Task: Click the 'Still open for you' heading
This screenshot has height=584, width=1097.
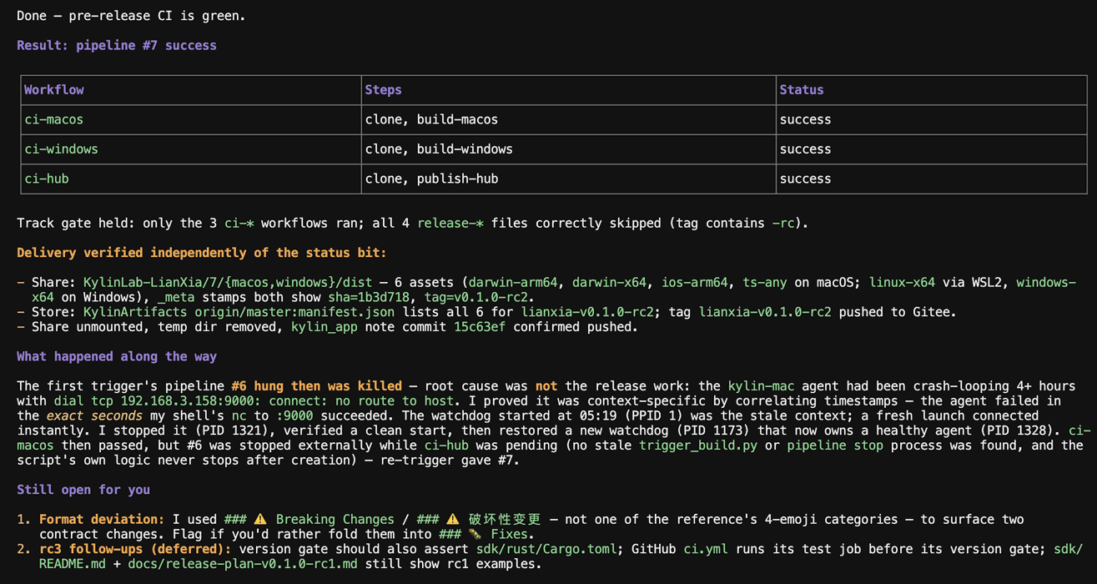Action: coord(83,490)
